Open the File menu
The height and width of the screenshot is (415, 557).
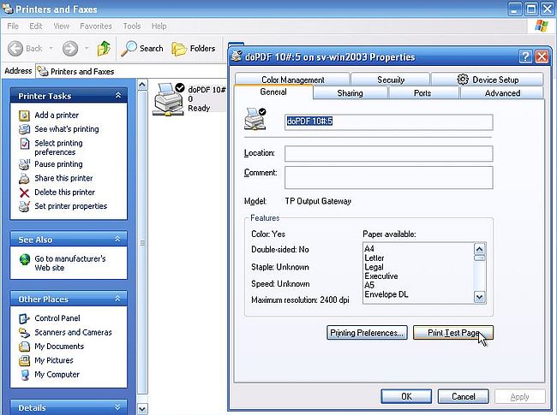[x=13, y=27]
